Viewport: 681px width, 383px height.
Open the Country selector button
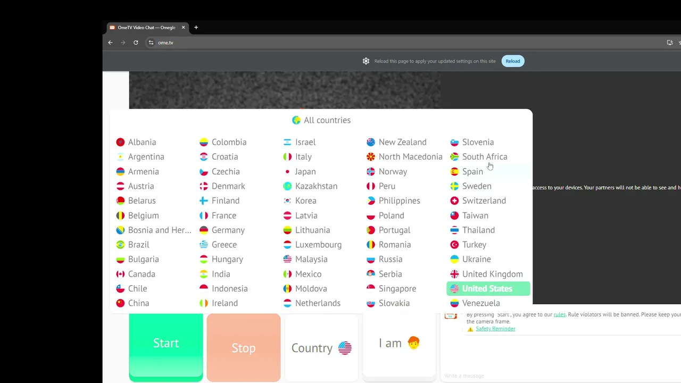click(321, 347)
